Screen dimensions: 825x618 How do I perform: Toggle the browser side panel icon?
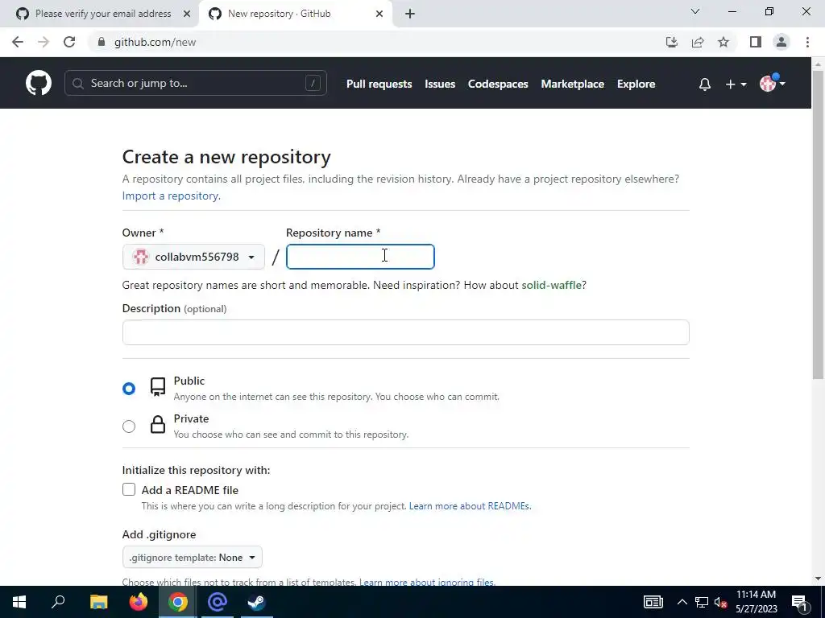[756, 42]
